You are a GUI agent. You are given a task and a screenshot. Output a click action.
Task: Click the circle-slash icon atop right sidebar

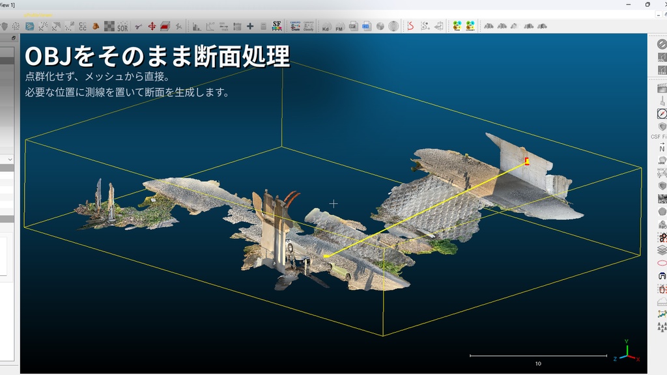click(x=662, y=44)
